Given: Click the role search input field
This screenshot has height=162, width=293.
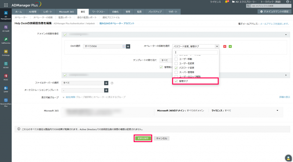Looking at the screenshot, I should tap(196, 52).
